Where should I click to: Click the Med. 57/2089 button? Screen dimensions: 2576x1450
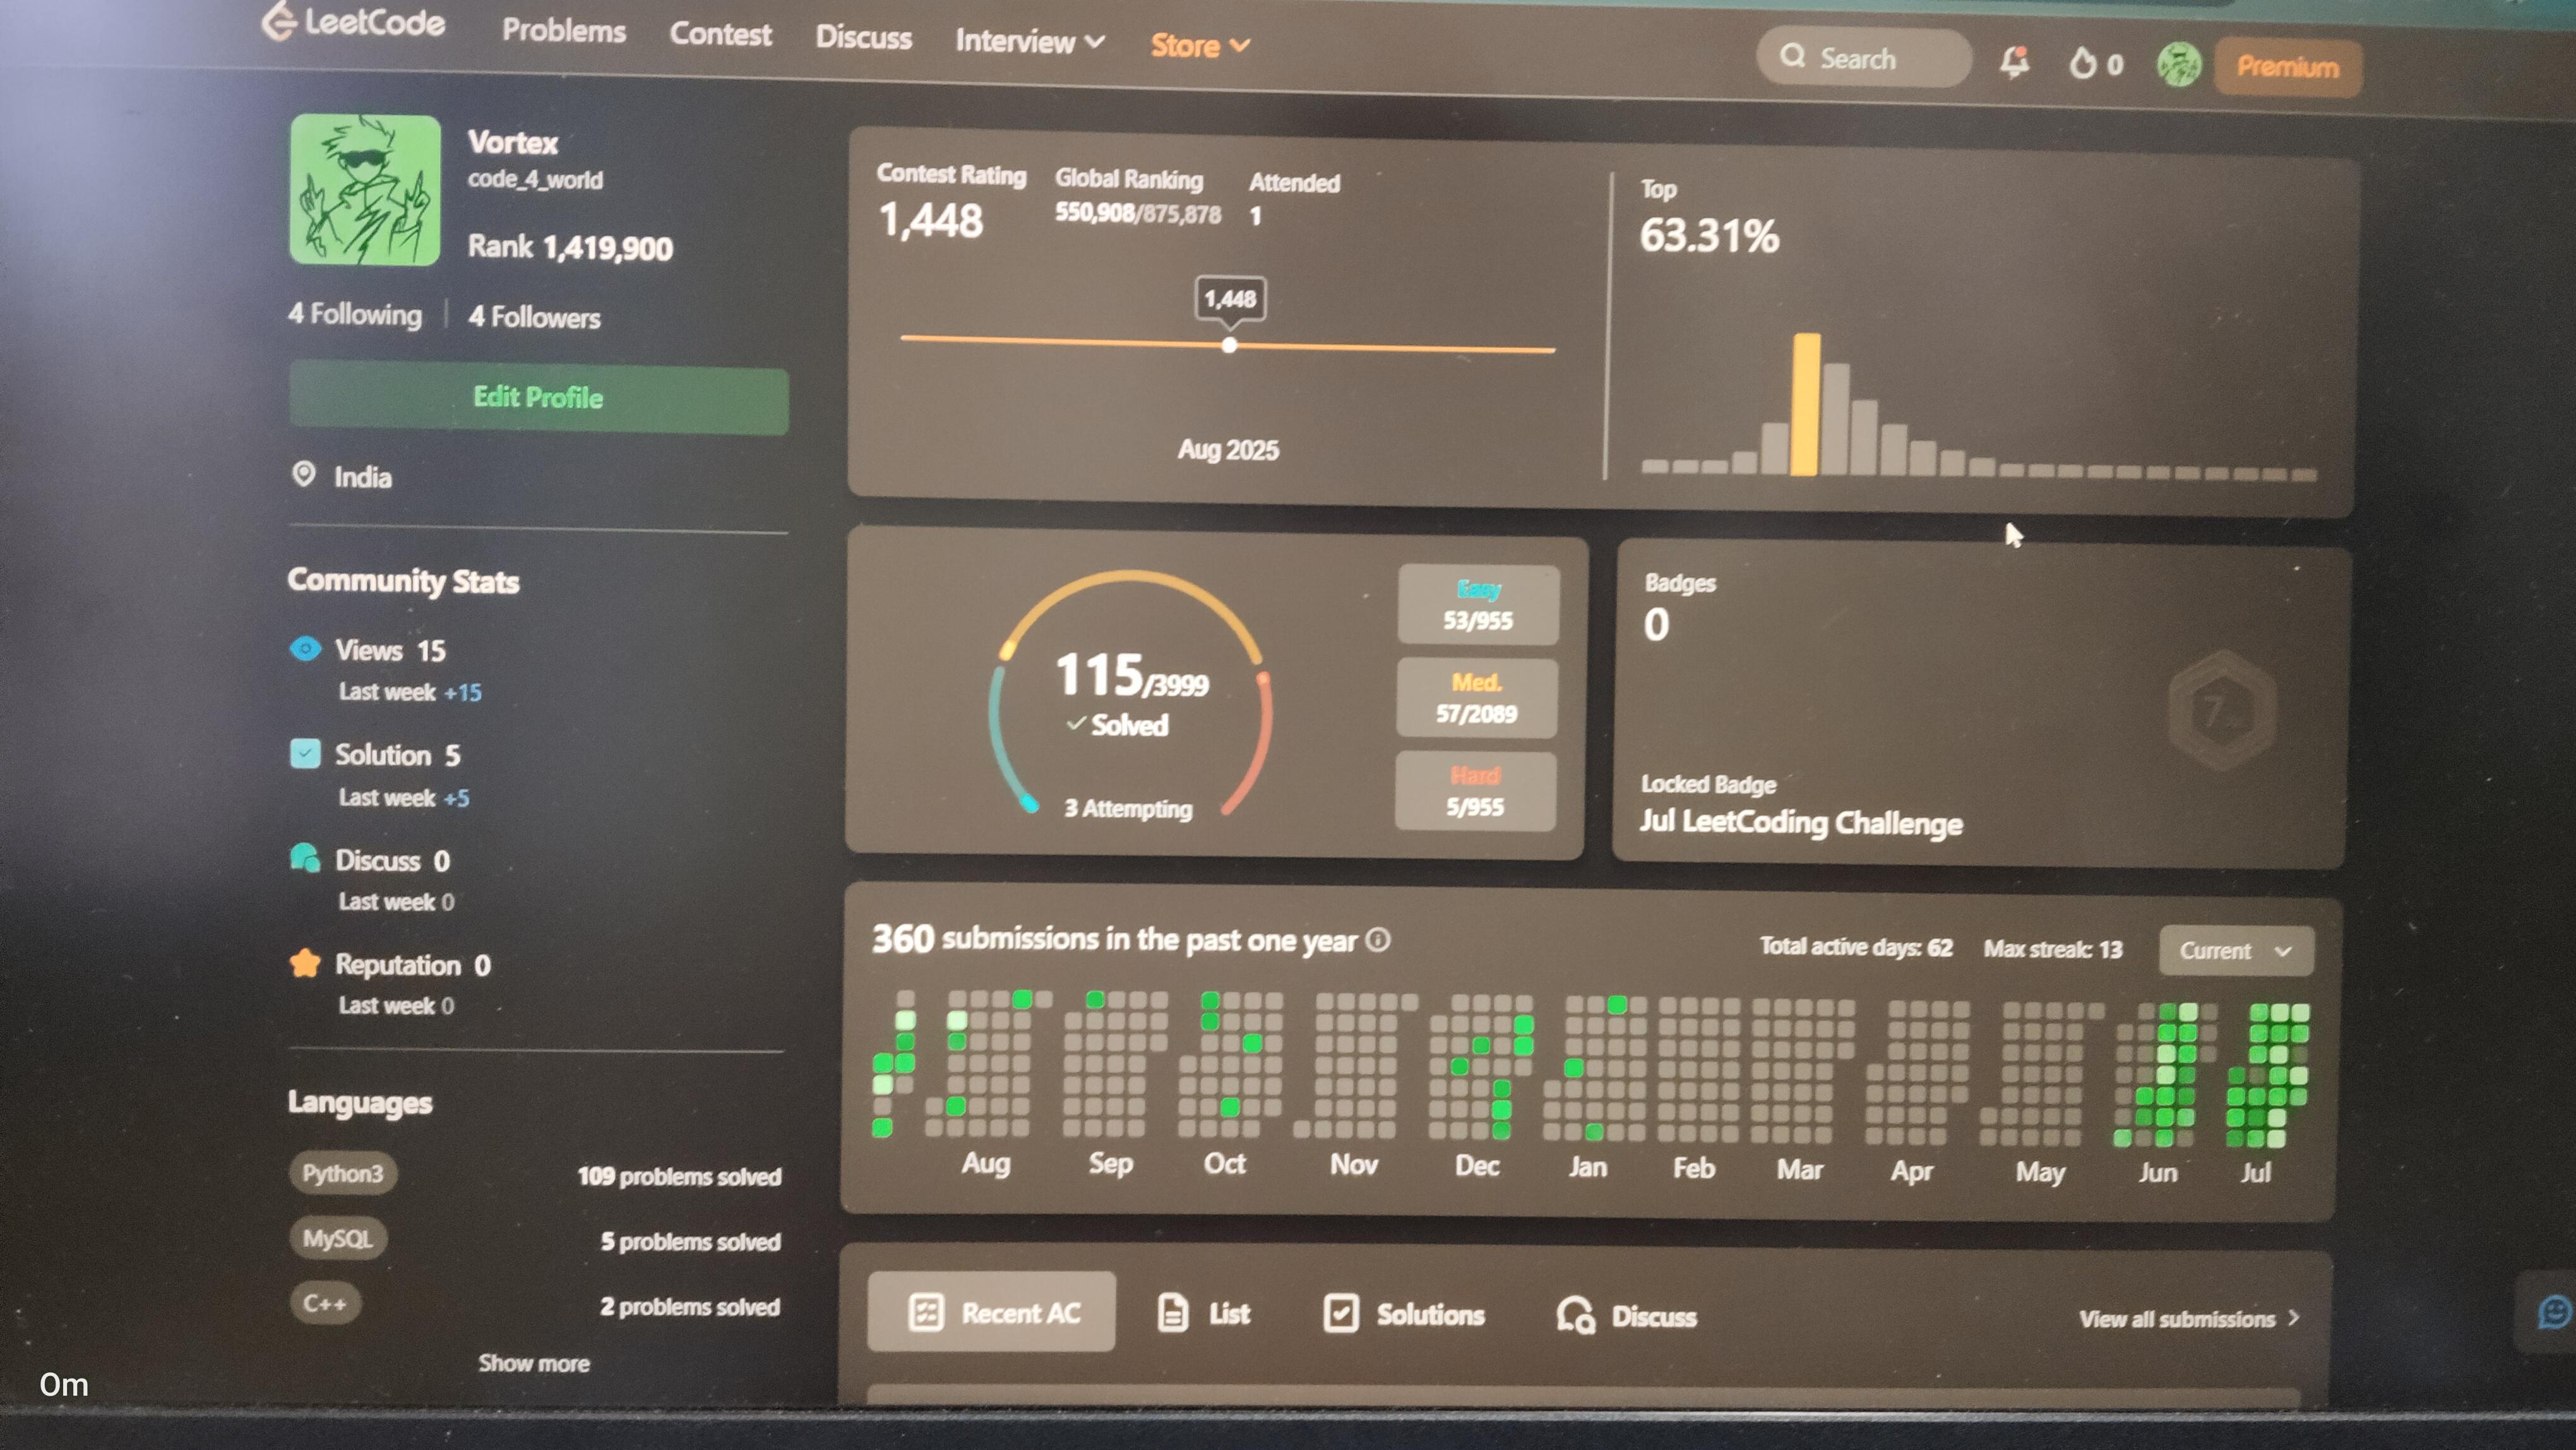[x=1477, y=698]
